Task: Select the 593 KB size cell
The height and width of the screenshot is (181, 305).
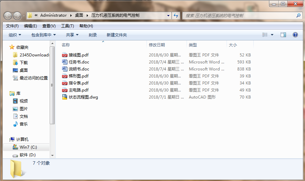Action: pos(244,62)
